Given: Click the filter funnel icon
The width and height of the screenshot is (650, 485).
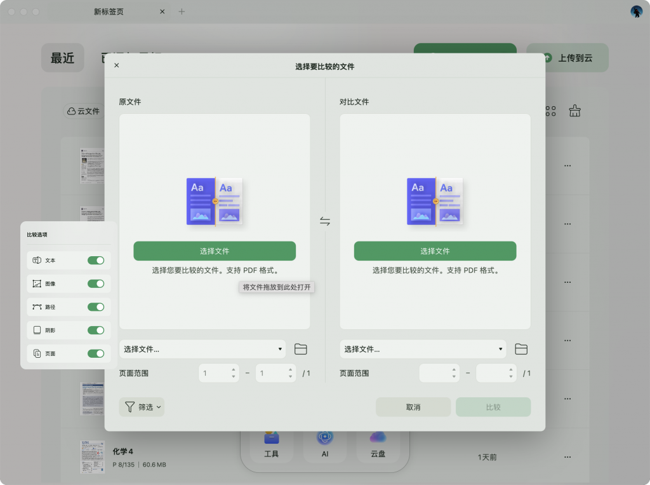Looking at the screenshot, I should point(129,407).
